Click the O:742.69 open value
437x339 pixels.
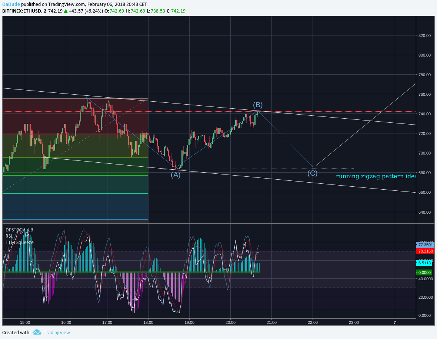114,11
